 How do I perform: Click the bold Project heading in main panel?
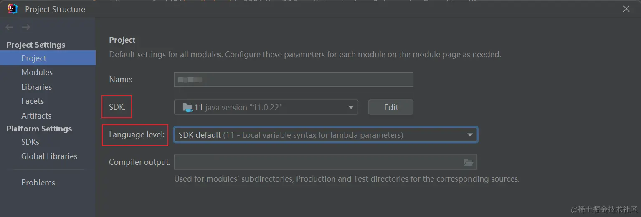122,40
